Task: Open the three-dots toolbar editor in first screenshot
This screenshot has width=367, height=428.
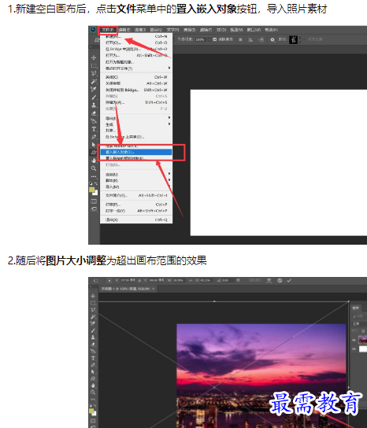Action: pos(94,176)
